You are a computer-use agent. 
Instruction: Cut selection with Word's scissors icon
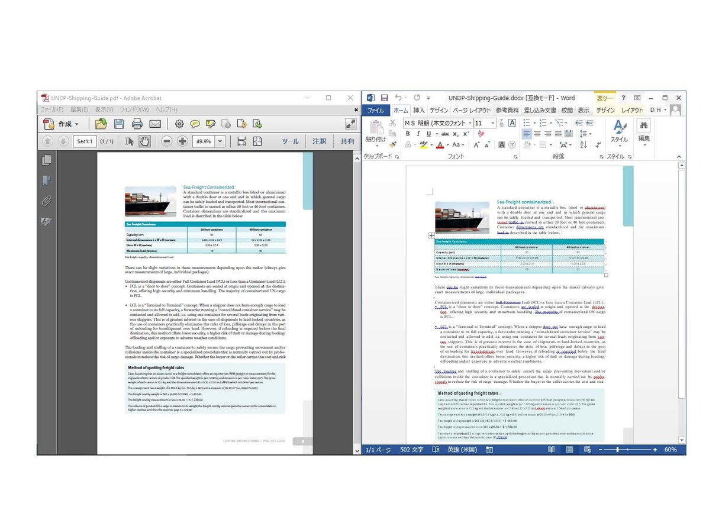[392, 122]
